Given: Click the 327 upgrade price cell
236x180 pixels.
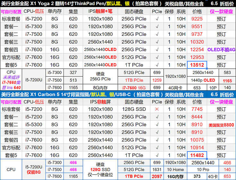Looking at the screenshot, I should click(73, 72).
